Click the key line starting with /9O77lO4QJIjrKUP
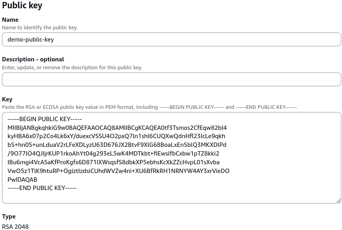 (x=113, y=154)
